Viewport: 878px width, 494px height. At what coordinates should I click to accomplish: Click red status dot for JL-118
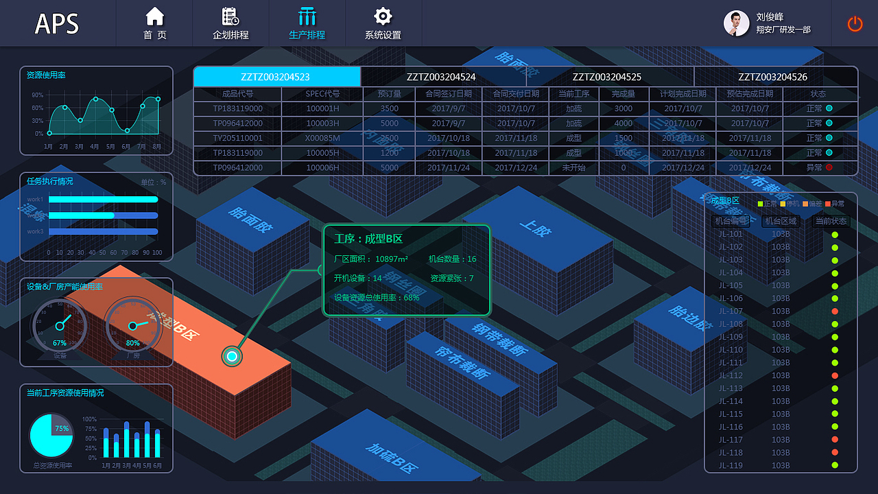pos(835,453)
